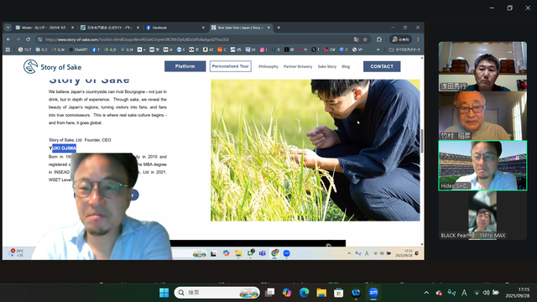537x302 pixels.
Task: Select 浅田秀行's video tile
Action: coord(482,66)
